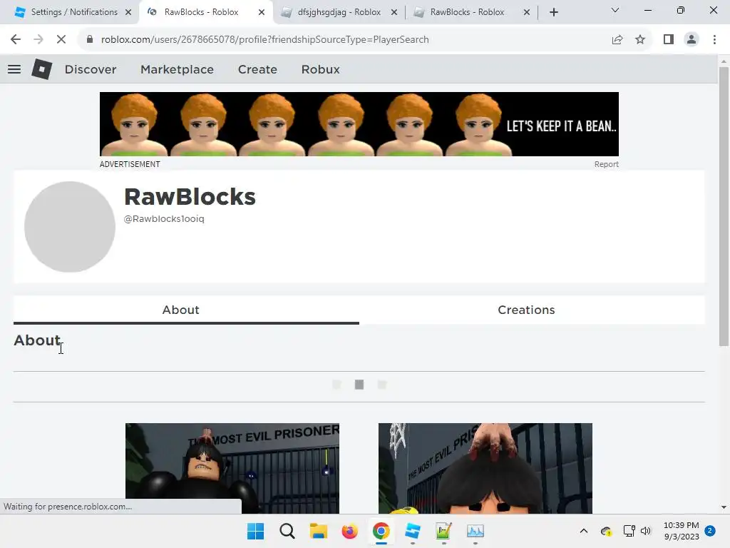Open the browser side panel icon
This screenshot has width=730, height=548.
[669, 40]
